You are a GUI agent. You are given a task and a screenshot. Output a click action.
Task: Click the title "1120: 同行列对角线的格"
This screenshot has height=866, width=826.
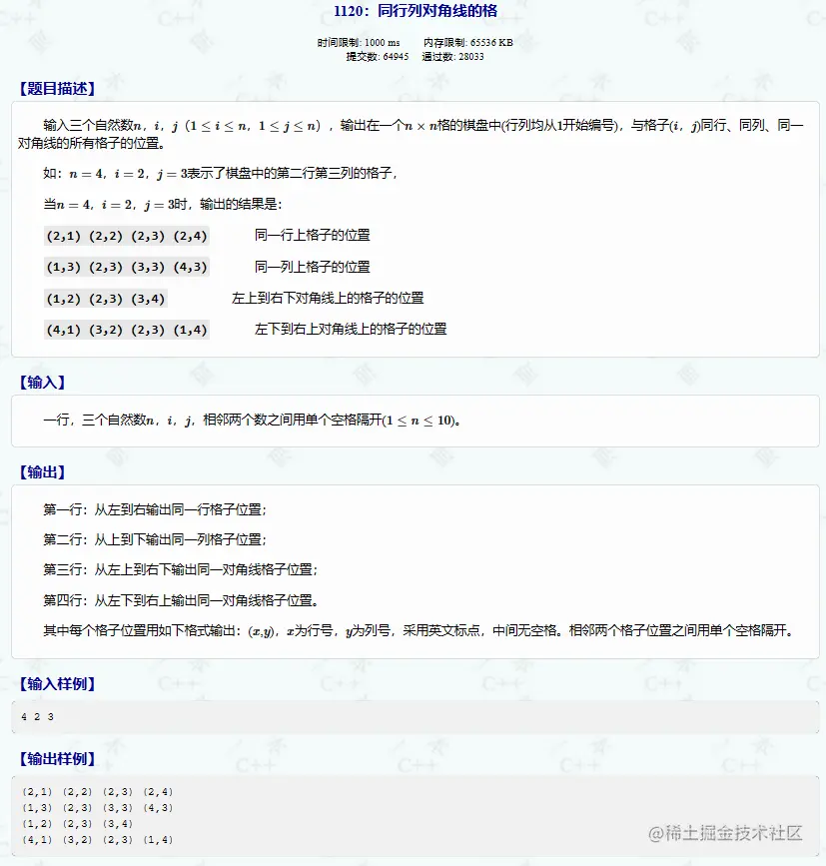click(x=415, y=11)
